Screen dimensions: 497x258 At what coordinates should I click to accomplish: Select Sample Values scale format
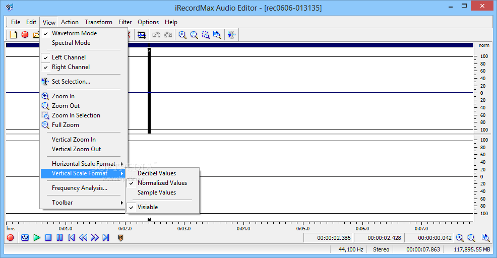click(x=163, y=192)
